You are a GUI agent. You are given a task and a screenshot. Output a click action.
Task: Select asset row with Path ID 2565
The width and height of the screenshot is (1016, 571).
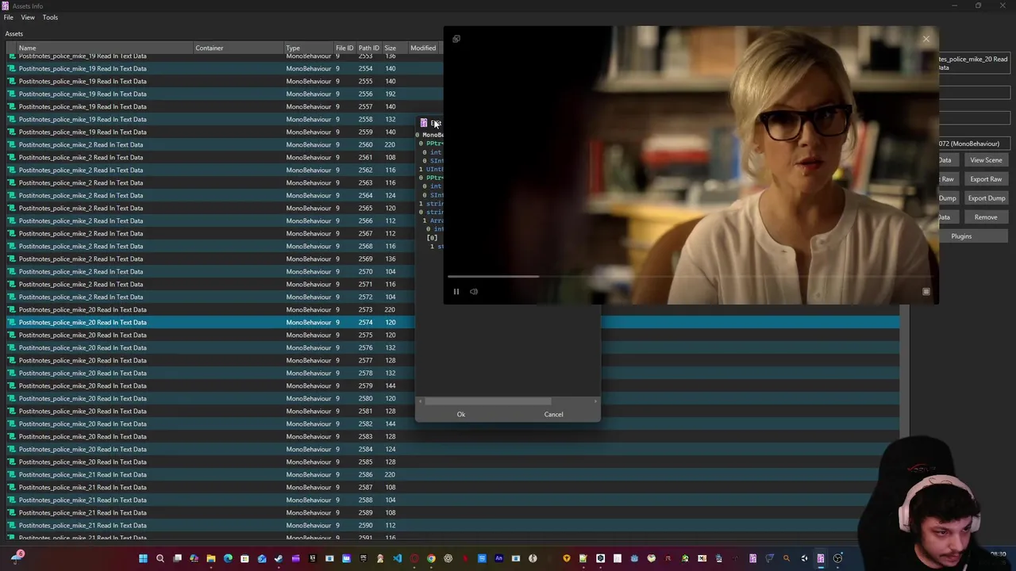point(210,209)
